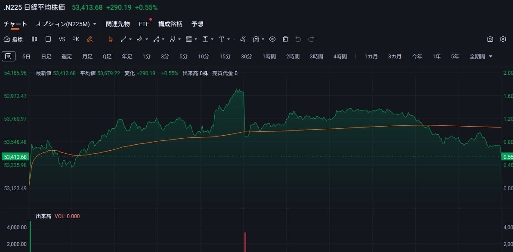
Task: Set range to 1年
Action: pyautogui.click(x=436, y=57)
